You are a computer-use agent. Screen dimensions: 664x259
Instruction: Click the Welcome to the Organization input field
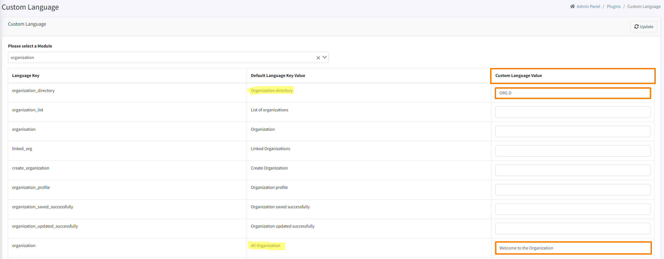[x=573, y=248]
